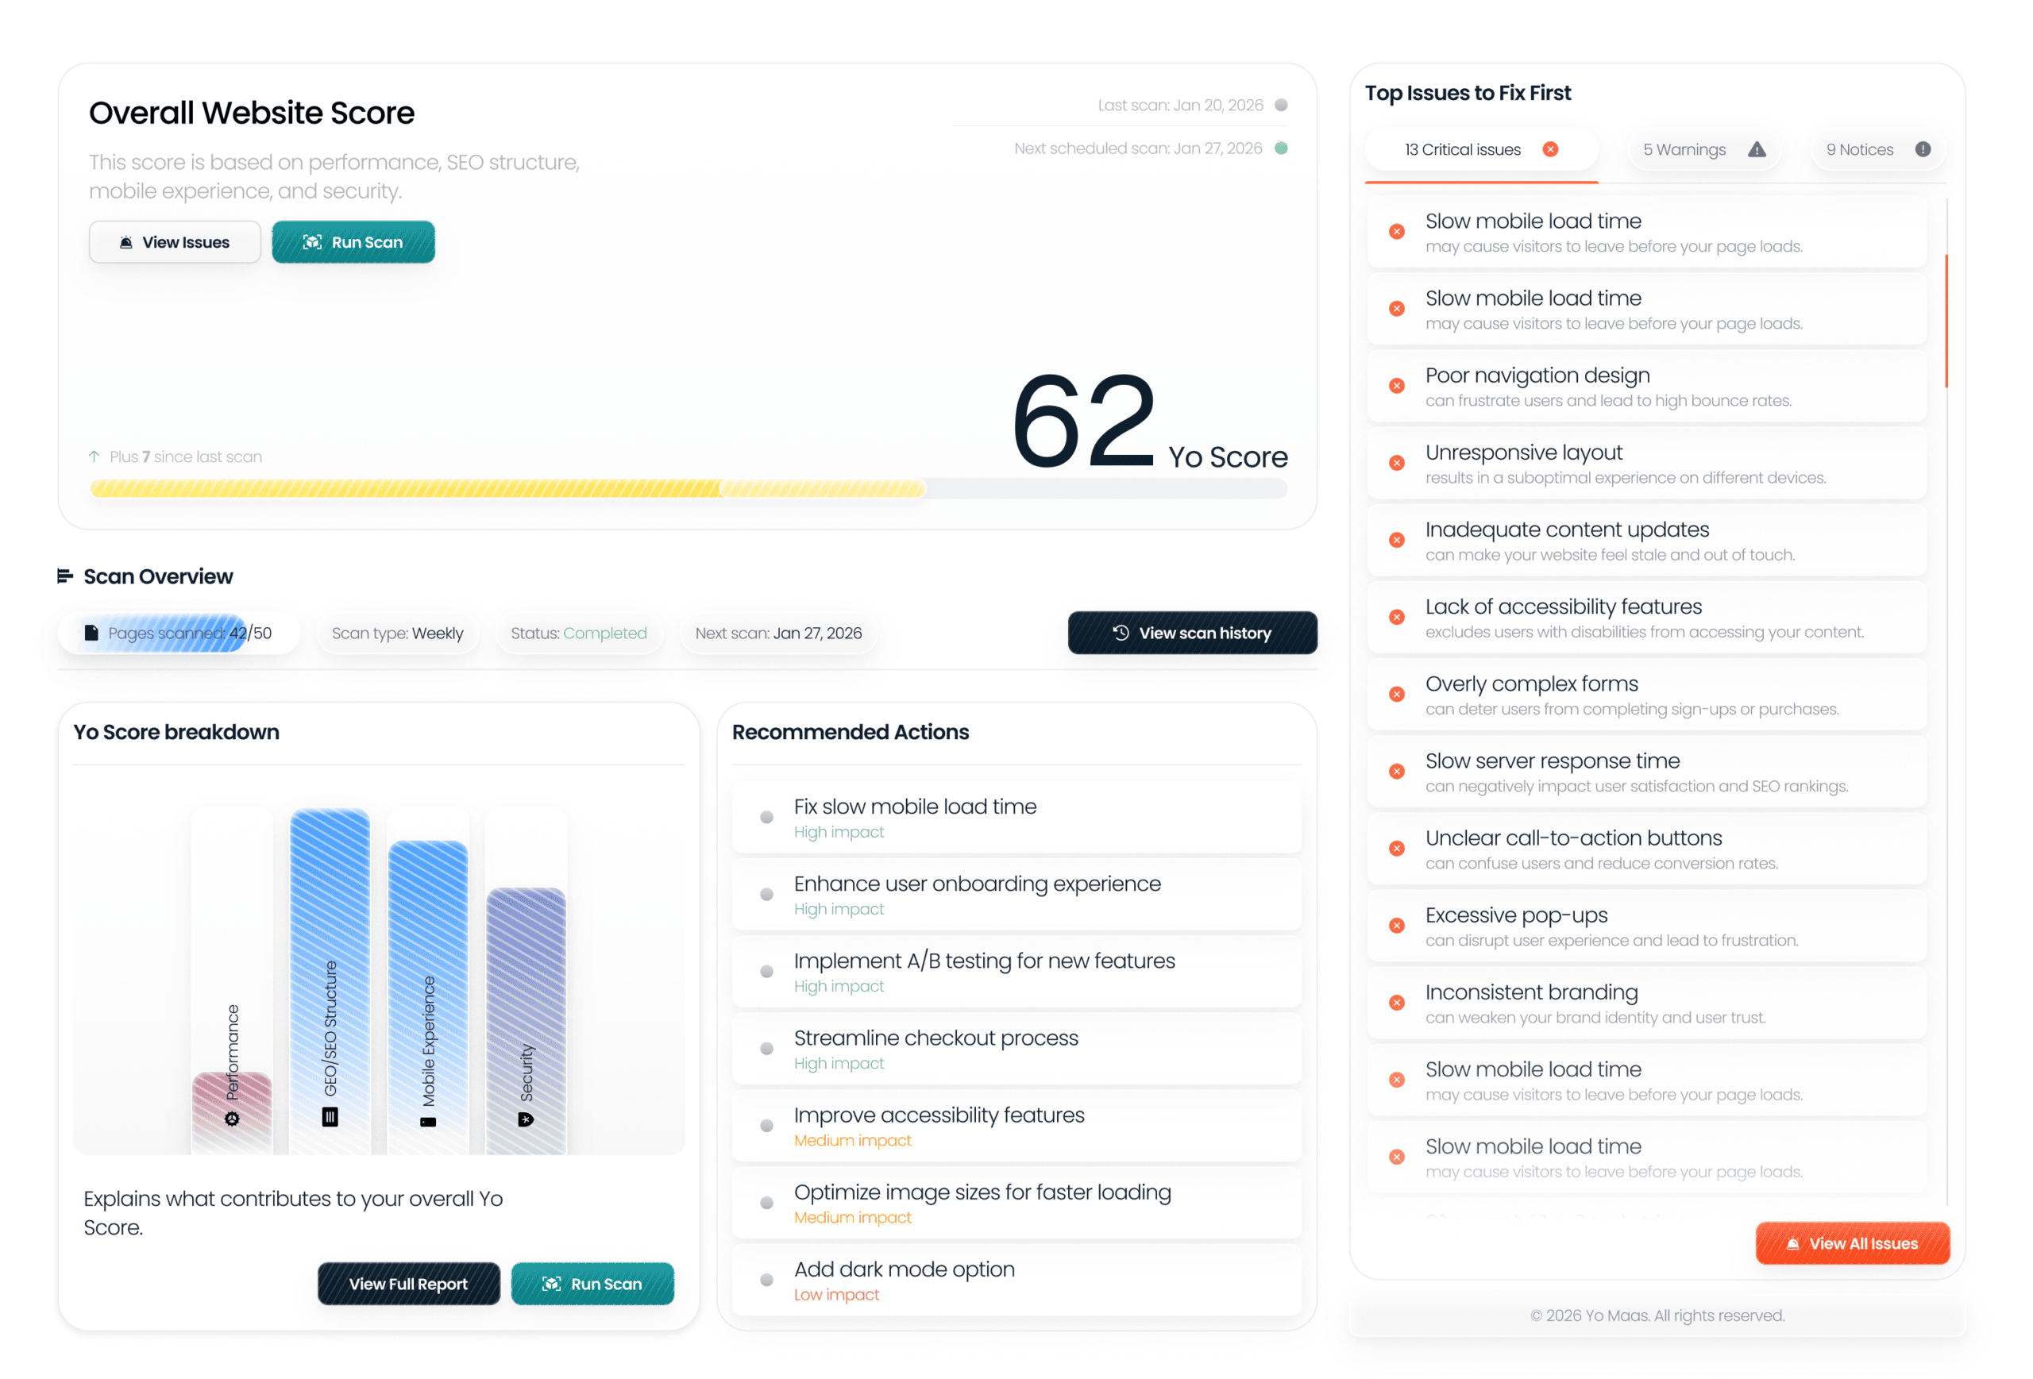
Task: Click the error icon beside Inadequate content updates
Action: tap(1397, 540)
